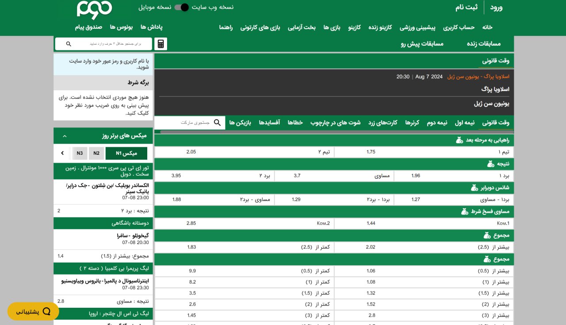The height and width of the screenshot is (325, 566).
Task: Open the راهنما menu item
Action: tap(226, 27)
